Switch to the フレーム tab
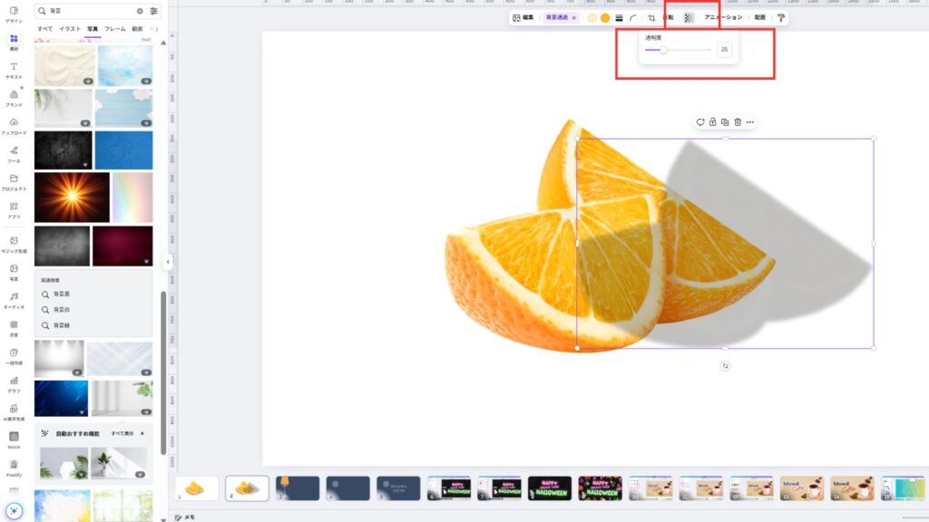Viewport: 929px width, 522px height. point(114,29)
